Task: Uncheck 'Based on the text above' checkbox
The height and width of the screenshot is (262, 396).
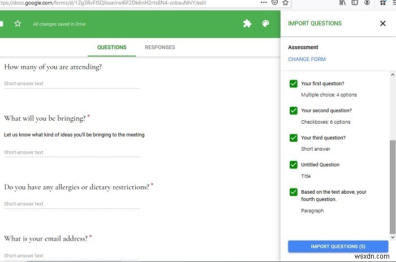Action: coord(294,192)
